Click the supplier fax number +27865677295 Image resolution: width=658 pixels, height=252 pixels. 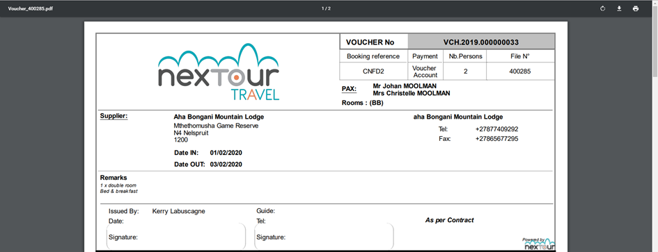[497, 139]
